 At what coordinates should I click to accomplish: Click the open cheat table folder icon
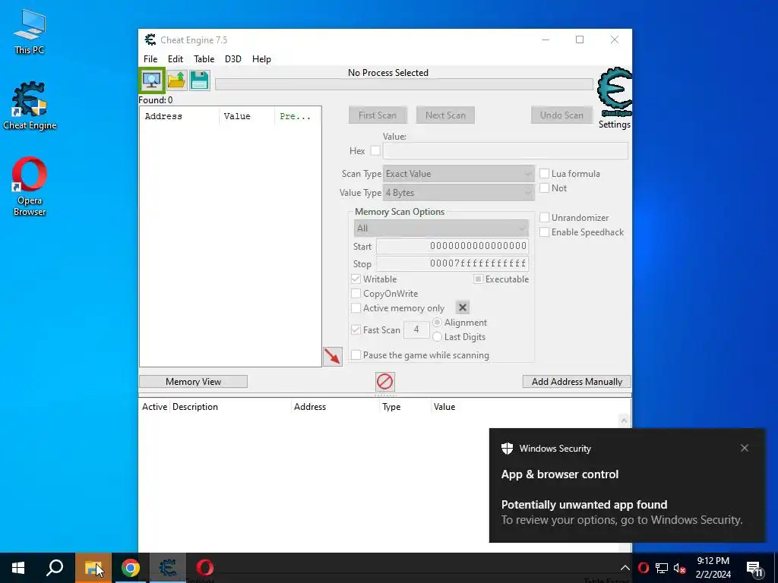tap(176, 80)
